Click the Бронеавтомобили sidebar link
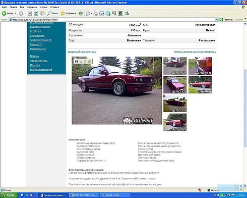Image resolution: width=247 pixels, height=198 pixels. tap(40, 27)
